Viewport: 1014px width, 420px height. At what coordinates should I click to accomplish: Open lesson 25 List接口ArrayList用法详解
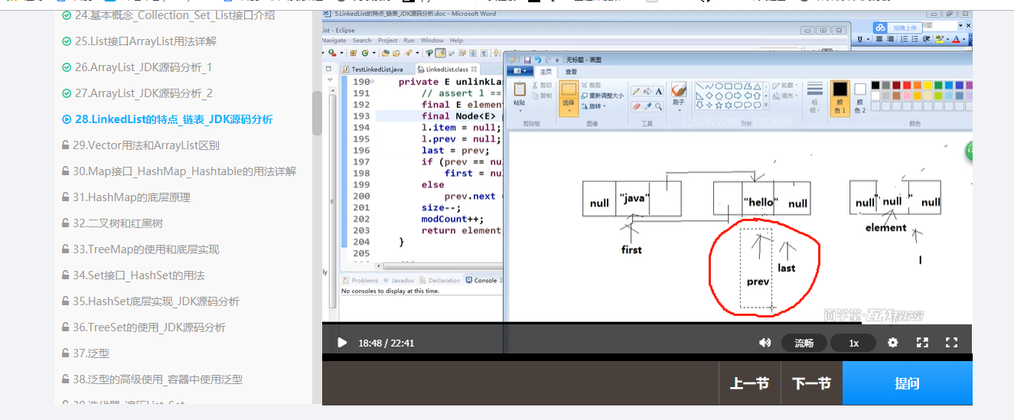(x=139, y=41)
